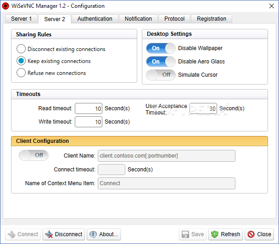Screen dimensions: 279x244
Task: Open the Protocol tab
Action: click(174, 19)
